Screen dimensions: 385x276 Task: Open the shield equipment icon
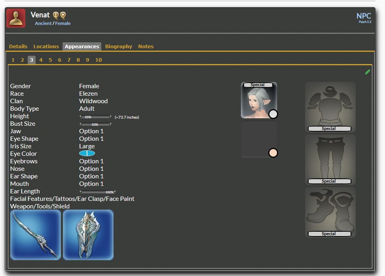coord(88,235)
